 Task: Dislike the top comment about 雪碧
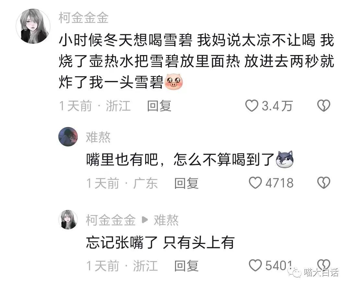pos(324,106)
